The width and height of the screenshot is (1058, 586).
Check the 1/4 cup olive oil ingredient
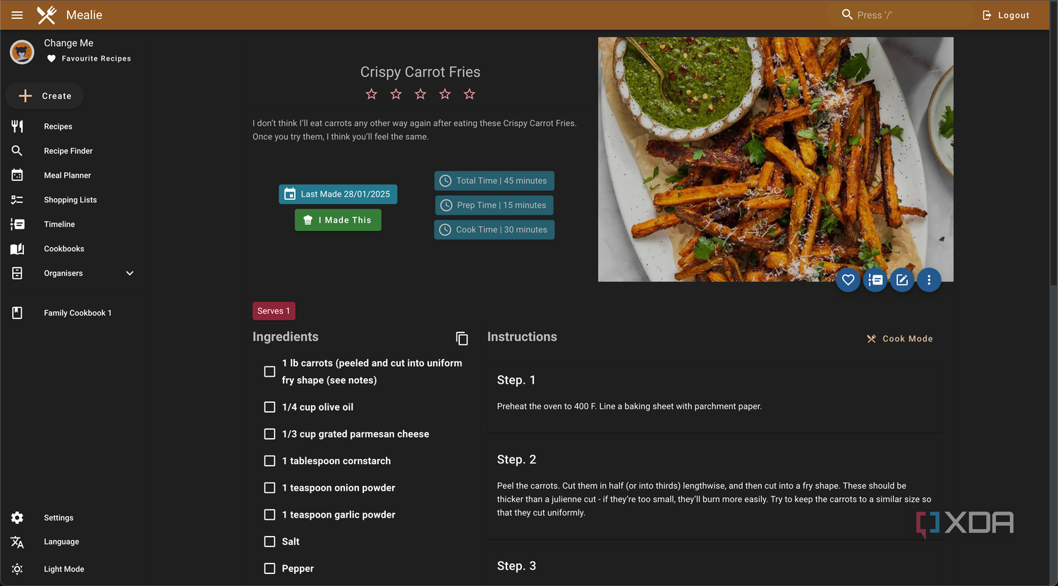[269, 407]
